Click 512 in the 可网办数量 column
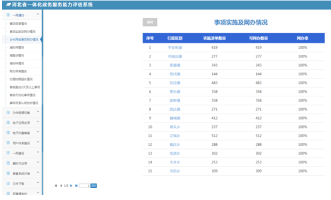The height and width of the screenshot is (200, 331). 258,136
